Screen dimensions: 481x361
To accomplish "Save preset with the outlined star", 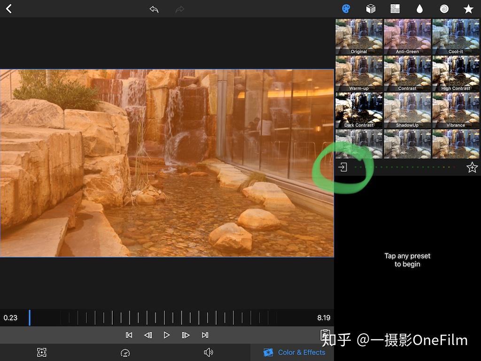I will pos(472,168).
